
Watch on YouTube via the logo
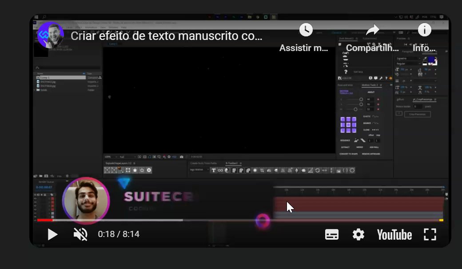pyautogui.click(x=394, y=235)
